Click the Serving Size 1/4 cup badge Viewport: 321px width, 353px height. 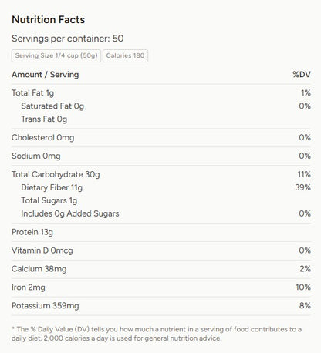tap(56, 55)
